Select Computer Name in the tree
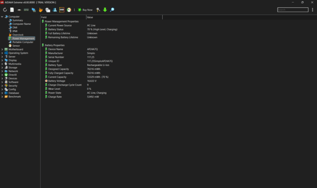Screen dimensions: 317x188 22,24
